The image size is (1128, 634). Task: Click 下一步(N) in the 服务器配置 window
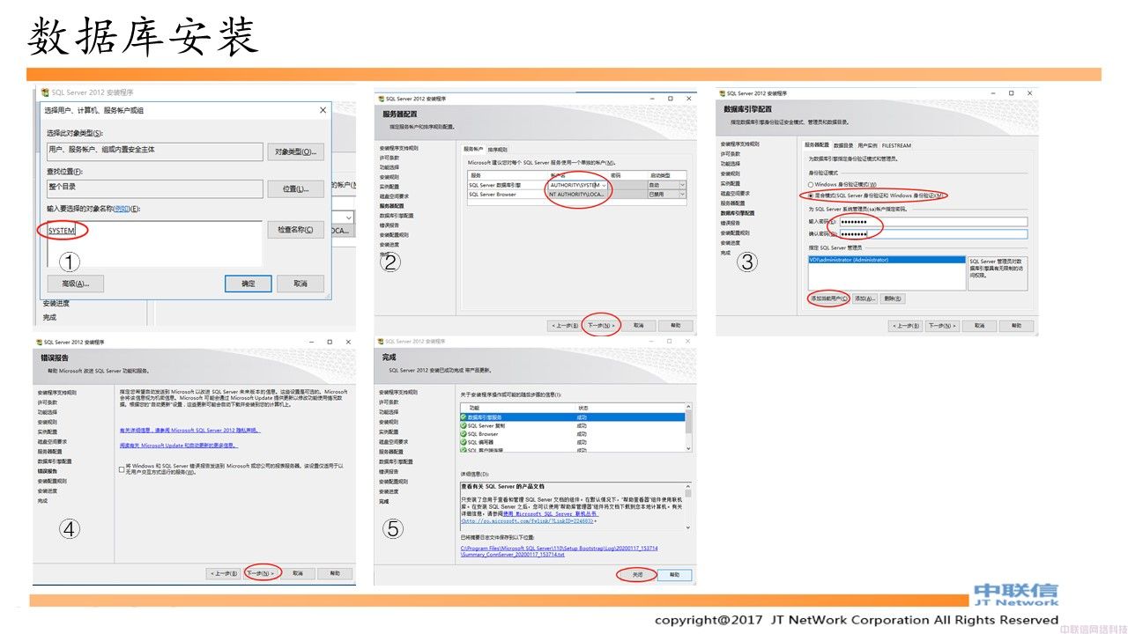[602, 325]
